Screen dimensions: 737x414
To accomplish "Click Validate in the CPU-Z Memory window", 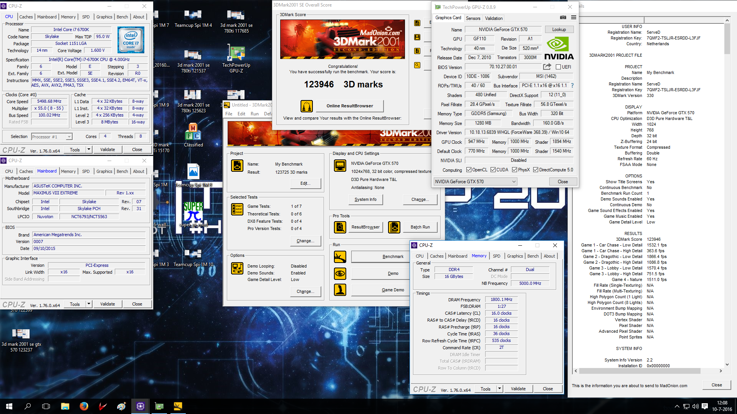I will pos(518,389).
